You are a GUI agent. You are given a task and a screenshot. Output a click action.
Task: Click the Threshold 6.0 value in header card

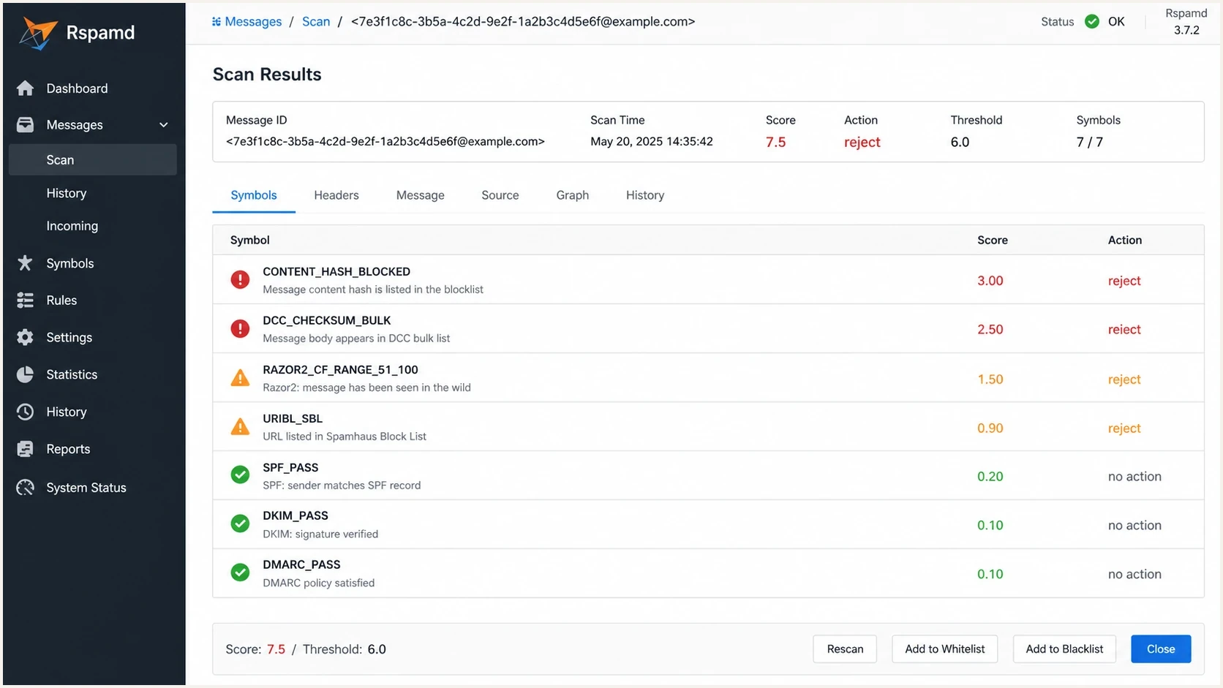(x=960, y=142)
